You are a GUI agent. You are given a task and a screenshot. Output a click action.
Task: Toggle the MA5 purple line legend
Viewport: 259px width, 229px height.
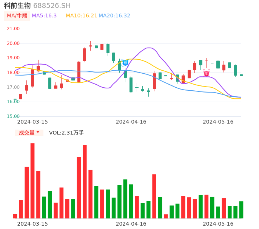point(44,16)
